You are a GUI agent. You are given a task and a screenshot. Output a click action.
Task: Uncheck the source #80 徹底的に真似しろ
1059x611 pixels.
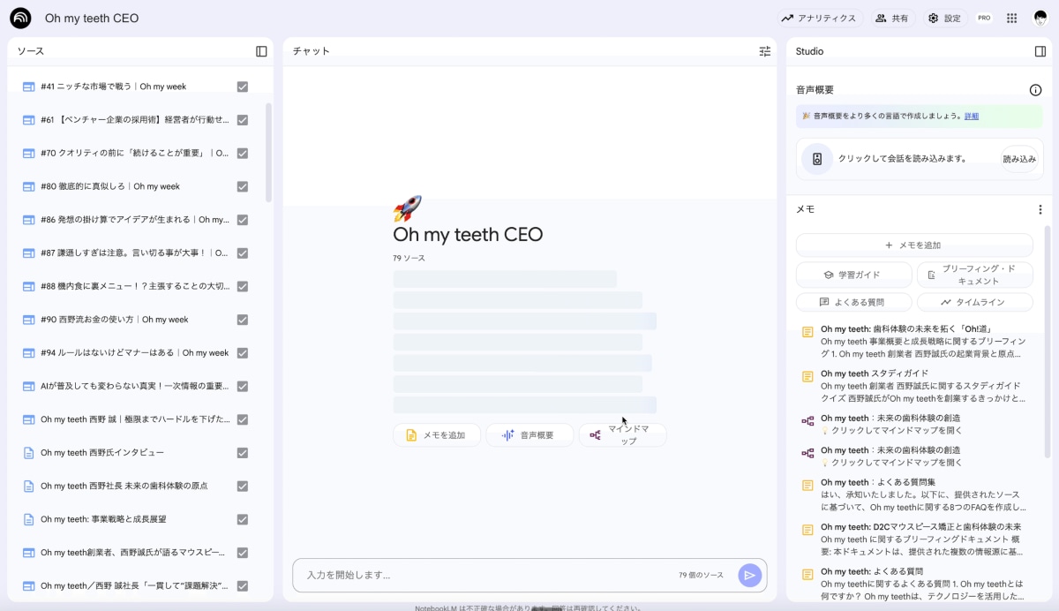[241, 186]
